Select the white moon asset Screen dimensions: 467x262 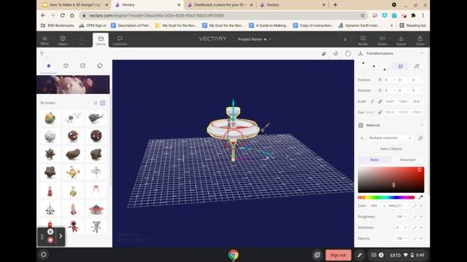pyautogui.click(x=50, y=136)
